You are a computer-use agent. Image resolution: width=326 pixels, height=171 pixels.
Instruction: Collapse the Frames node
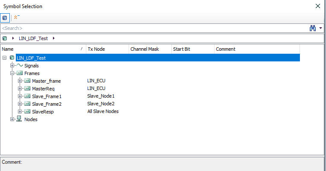coord(12,73)
